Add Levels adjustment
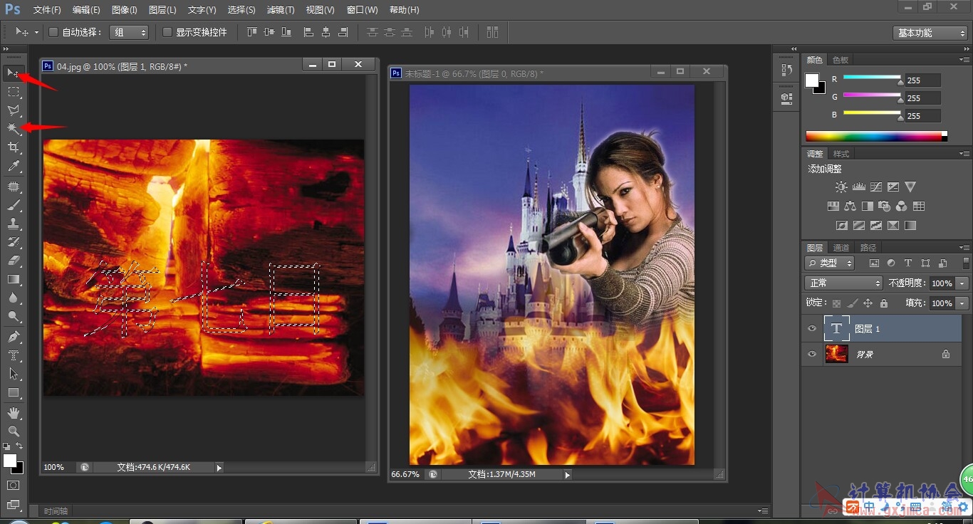The height and width of the screenshot is (524, 973). (x=858, y=187)
